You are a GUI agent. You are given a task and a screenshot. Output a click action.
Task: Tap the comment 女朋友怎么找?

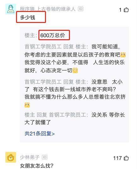(37, 166)
